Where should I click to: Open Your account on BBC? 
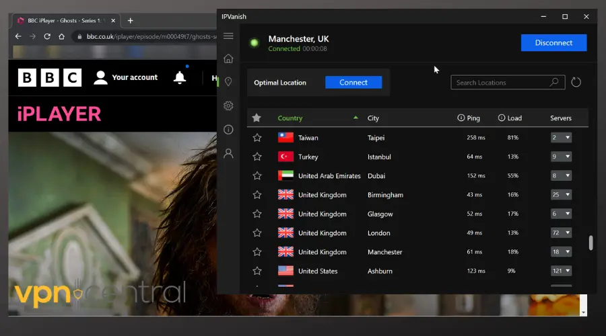pos(126,77)
